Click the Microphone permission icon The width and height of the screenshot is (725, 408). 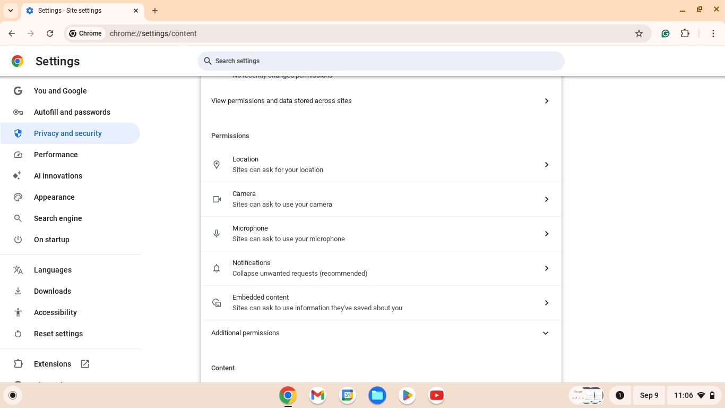point(217,234)
